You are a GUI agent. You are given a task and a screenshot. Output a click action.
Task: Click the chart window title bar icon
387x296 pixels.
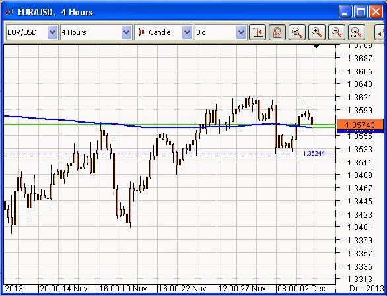pos(9,12)
